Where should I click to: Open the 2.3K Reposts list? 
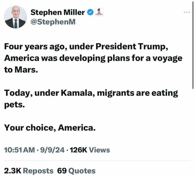[x=29, y=171]
